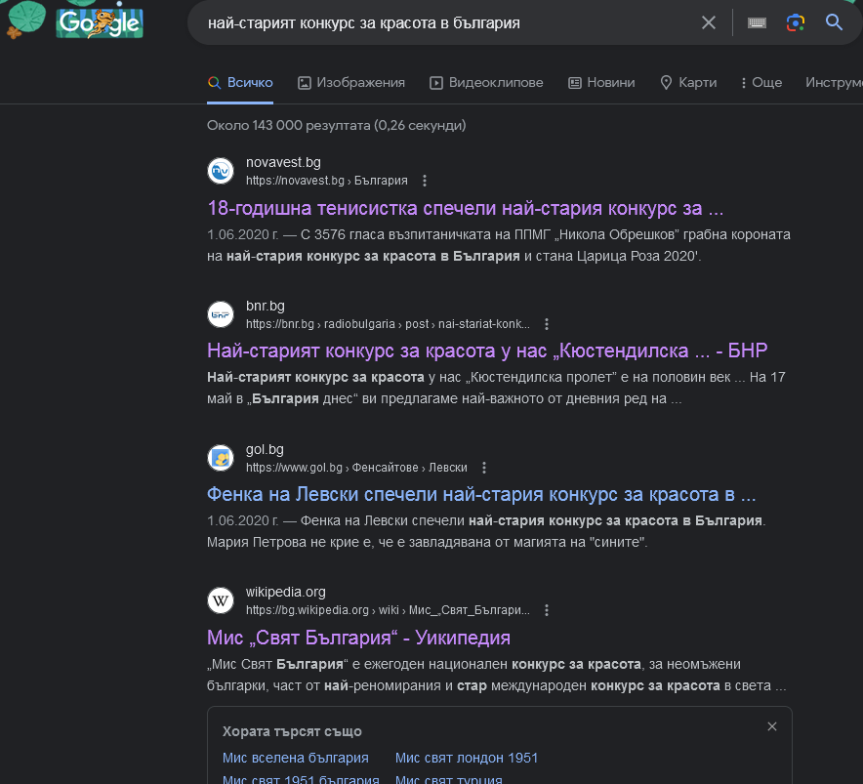863x784 pixels.
Task: Clear the search box with the X icon
Action: coord(709,22)
